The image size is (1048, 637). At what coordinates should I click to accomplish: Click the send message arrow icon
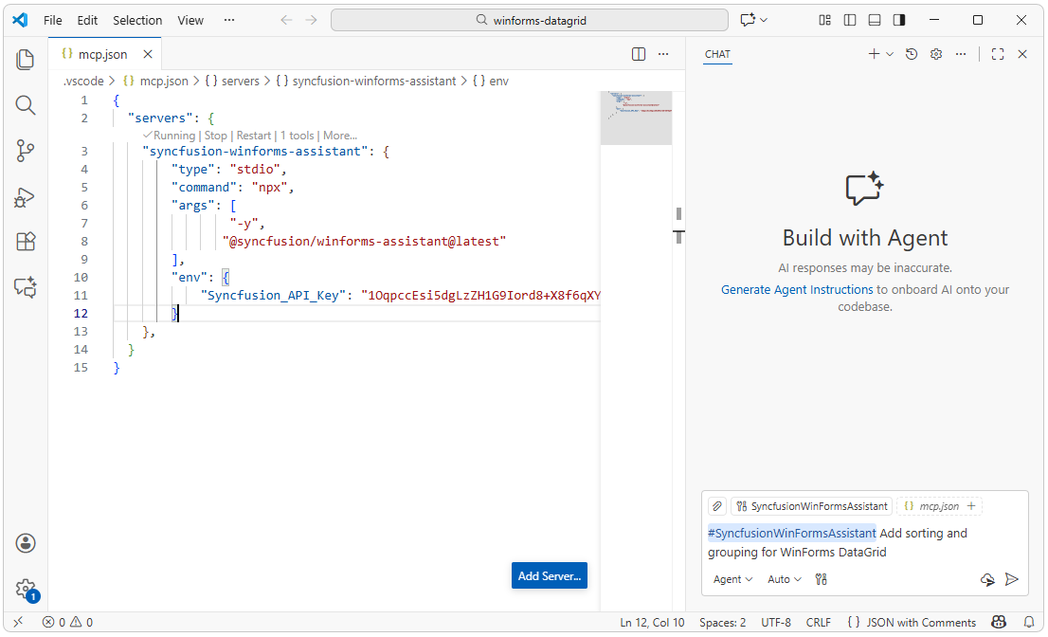point(1012,578)
